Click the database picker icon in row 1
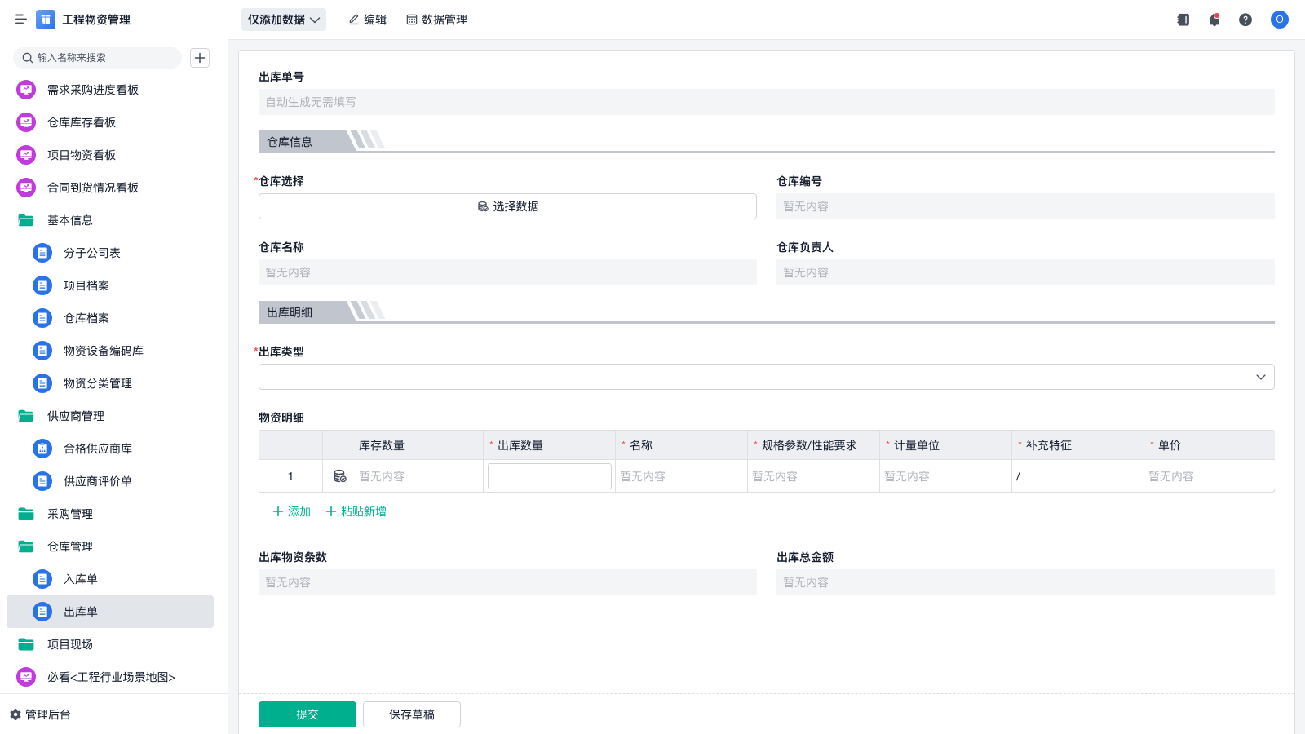The image size is (1305, 734). [x=340, y=476]
